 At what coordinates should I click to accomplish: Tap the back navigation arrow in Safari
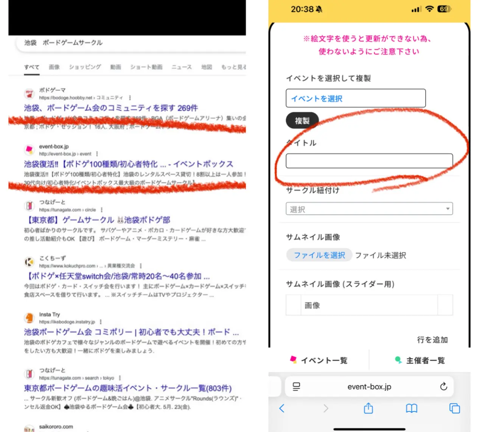point(281,409)
